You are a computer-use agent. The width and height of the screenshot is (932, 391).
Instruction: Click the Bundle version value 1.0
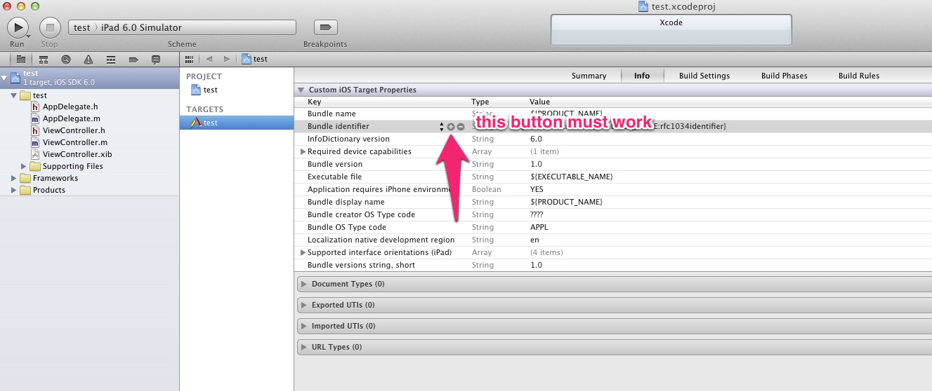[536, 164]
